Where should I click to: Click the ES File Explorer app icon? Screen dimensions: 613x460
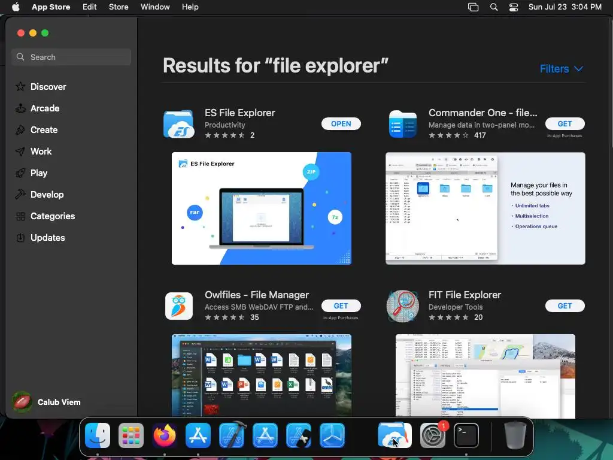pyautogui.click(x=178, y=124)
